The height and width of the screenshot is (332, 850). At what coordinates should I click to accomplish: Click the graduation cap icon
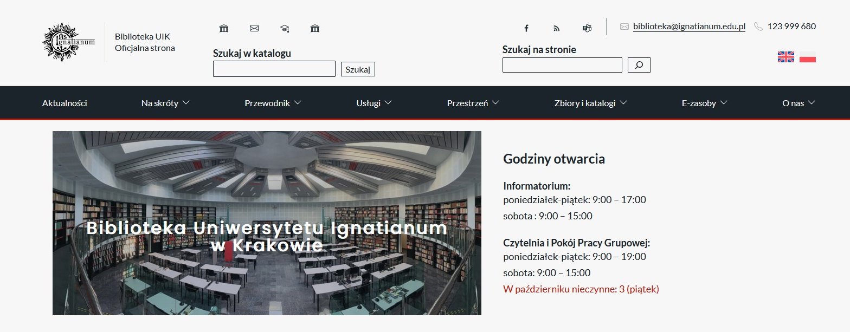285,28
